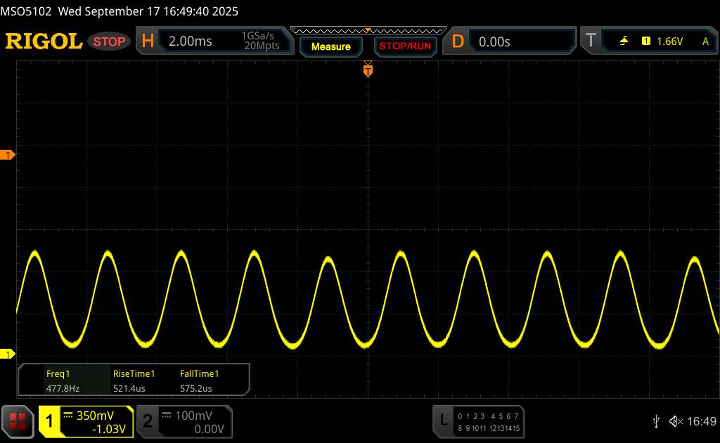Screen dimensions: 720x443
Task: Select the rising edge trigger type icon
Action: pyautogui.click(x=624, y=41)
